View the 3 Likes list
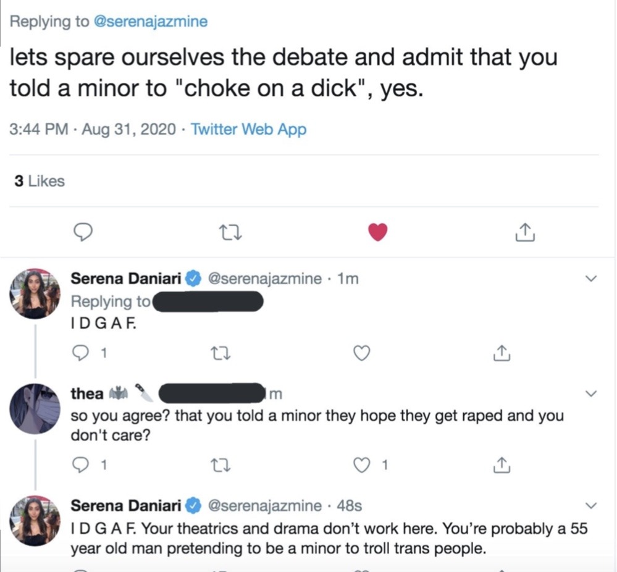Viewport: 617px width, 572px height. (x=40, y=181)
